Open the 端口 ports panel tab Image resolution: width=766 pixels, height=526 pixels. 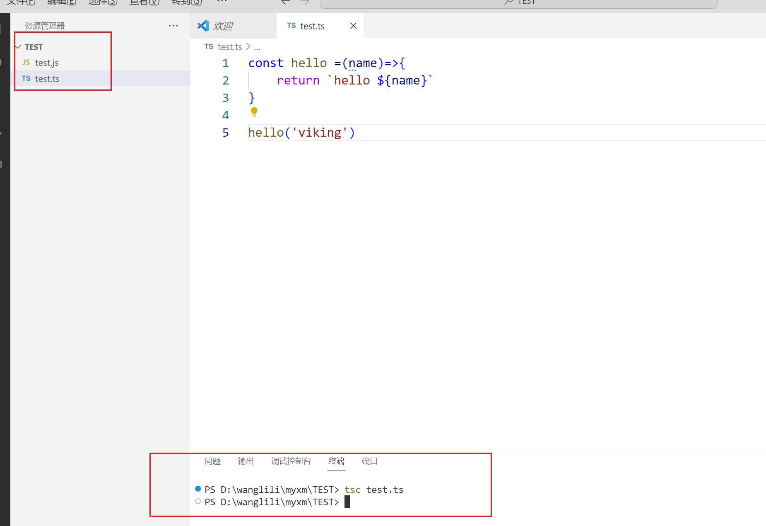click(x=369, y=461)
